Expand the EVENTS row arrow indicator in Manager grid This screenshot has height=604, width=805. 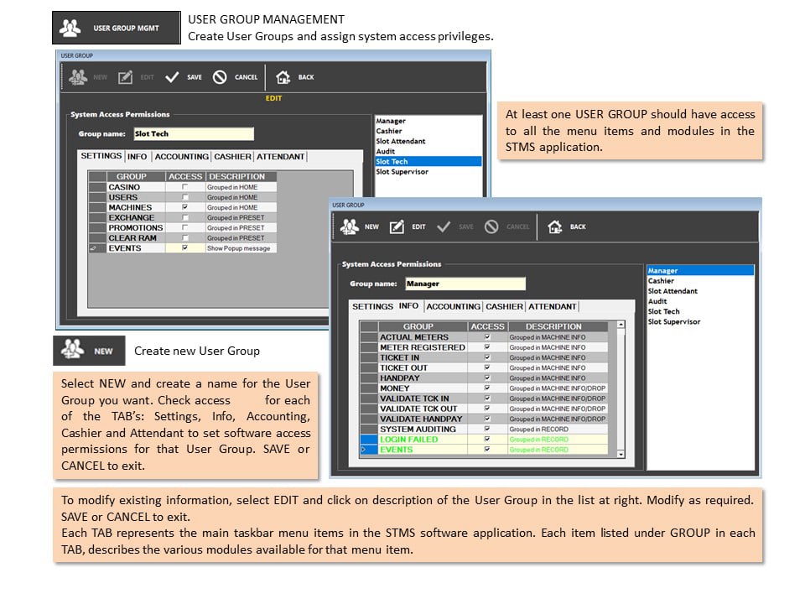click(x=363, y=450)
